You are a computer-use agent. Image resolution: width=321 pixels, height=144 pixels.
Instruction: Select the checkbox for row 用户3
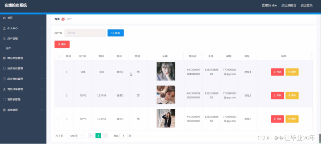(x=59, y=119)
